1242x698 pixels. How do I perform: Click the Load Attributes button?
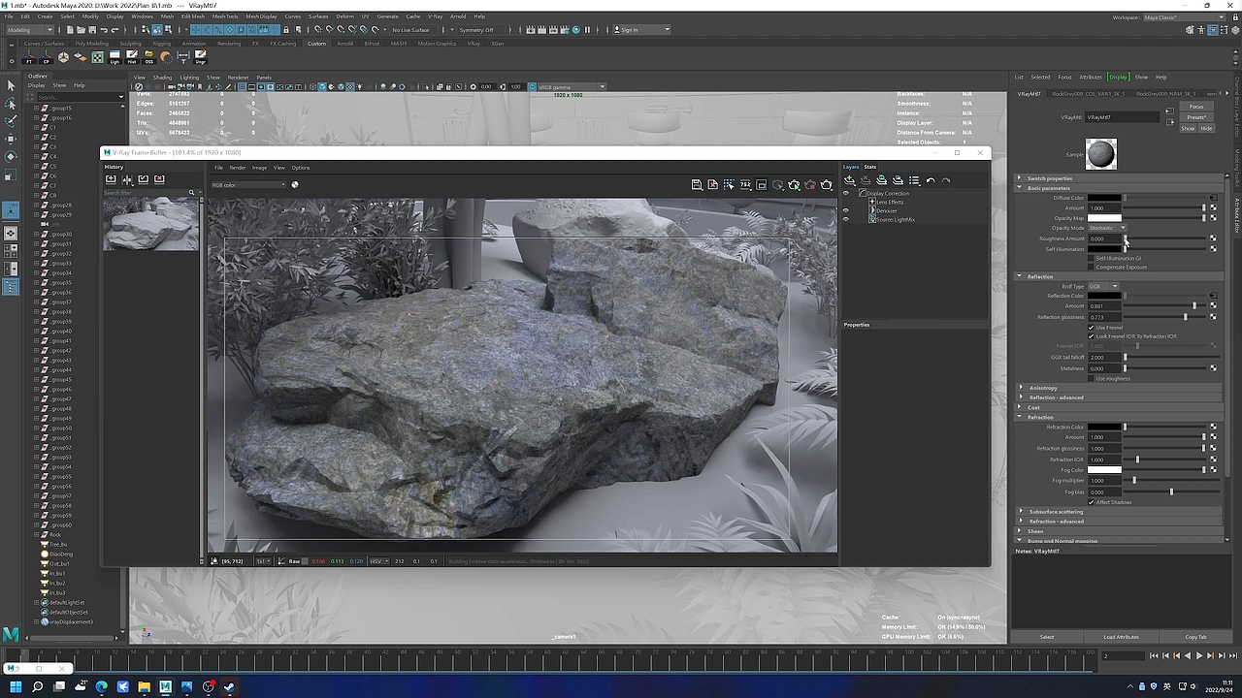(x=1121, y=637)
